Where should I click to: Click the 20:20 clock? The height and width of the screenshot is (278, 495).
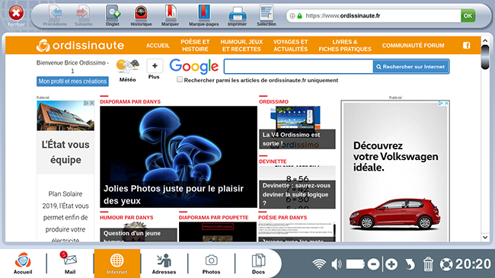click(473, 264)
